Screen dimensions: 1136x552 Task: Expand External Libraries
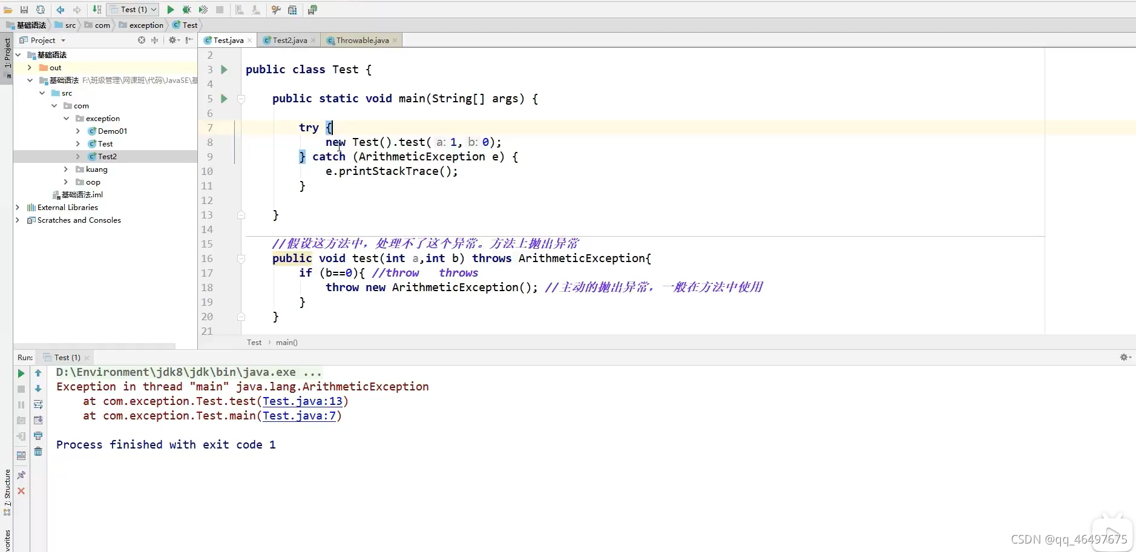click(x=18, y=208)
